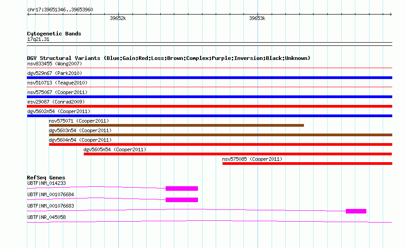Select the magenta exon of UBTF|NM_014233
The width and height of the screenshot is (405, 248).
coord(182,188)
